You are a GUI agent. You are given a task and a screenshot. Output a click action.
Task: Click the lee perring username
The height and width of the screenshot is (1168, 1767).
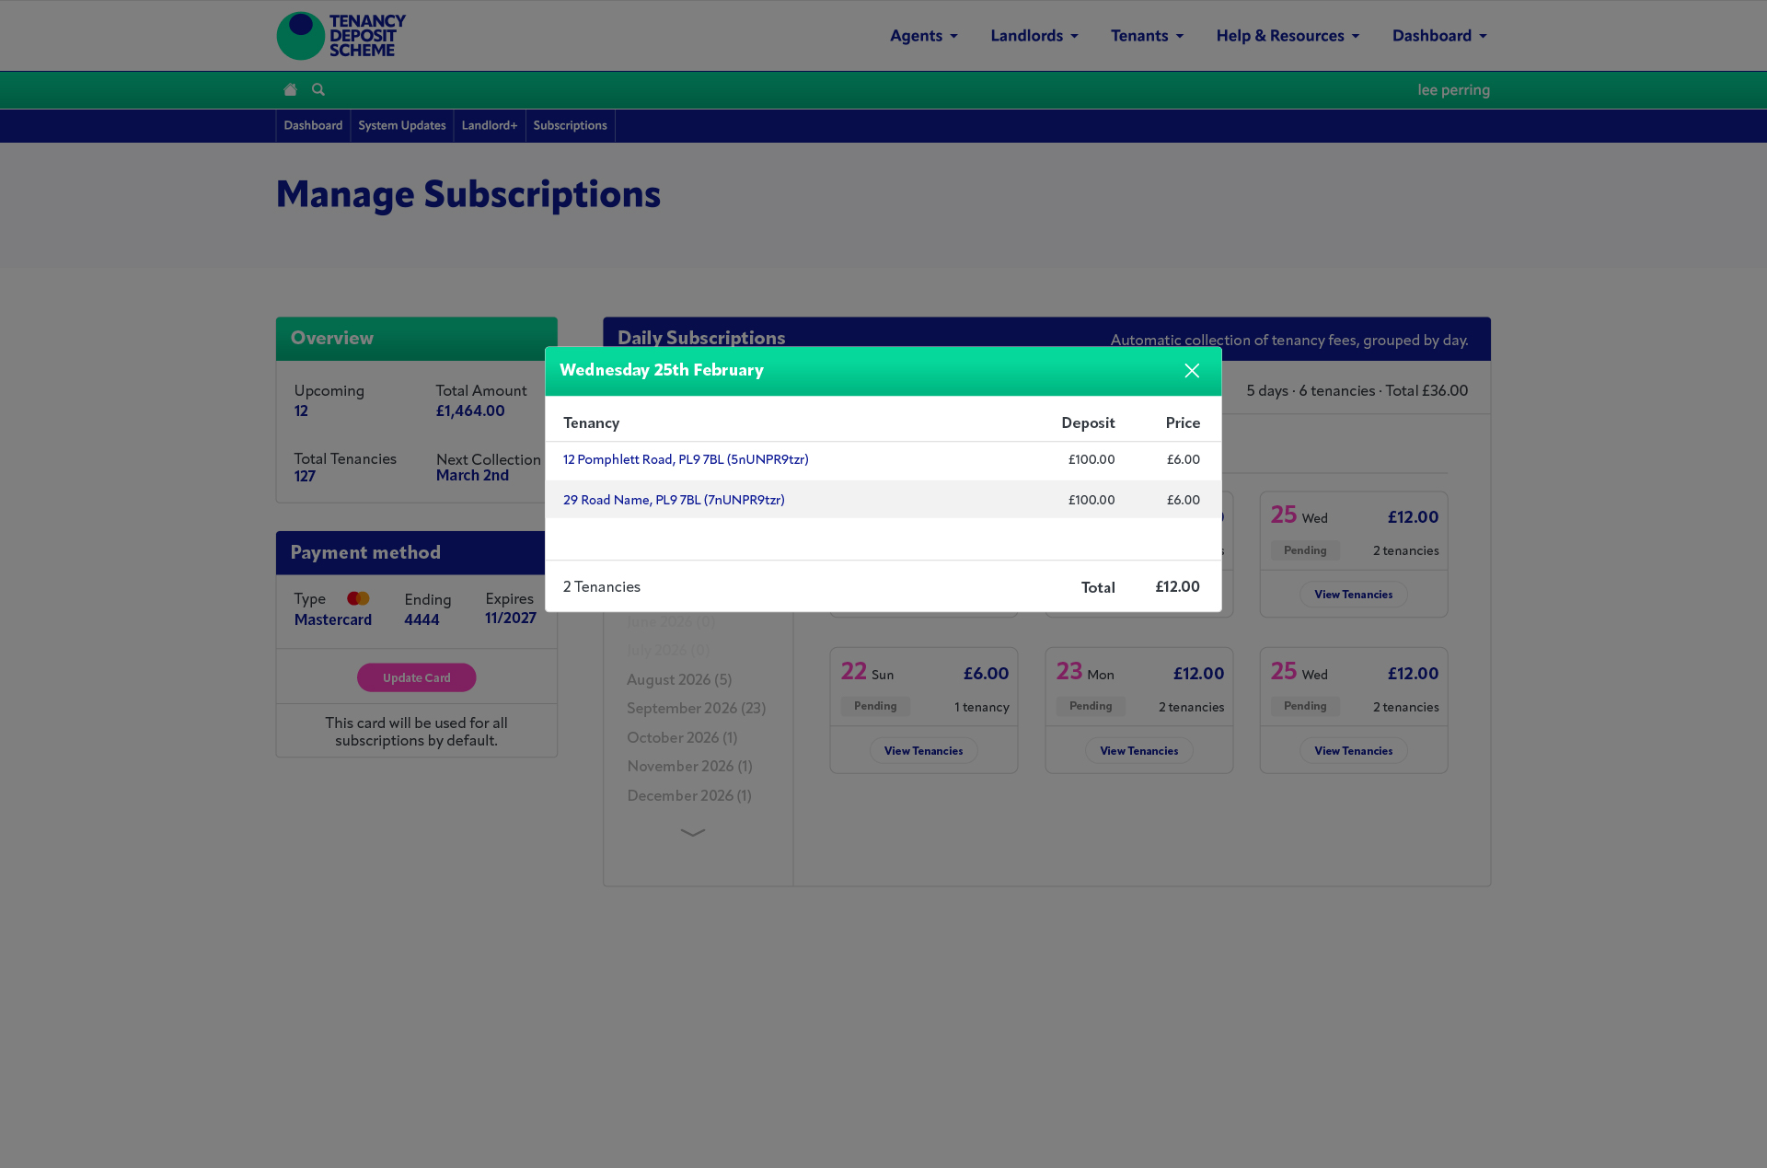pos(1453,89)
